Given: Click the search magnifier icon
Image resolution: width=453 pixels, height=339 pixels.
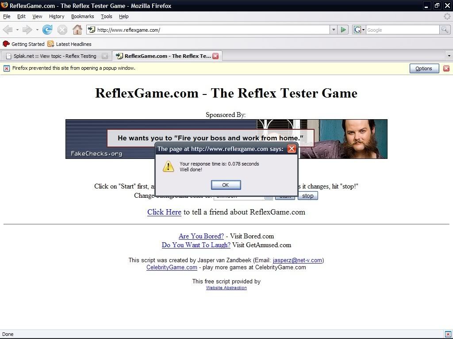Looking at the screenshot, I should (445, 30).
